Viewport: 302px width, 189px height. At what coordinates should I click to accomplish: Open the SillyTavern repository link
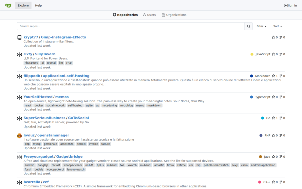(45, 54)
